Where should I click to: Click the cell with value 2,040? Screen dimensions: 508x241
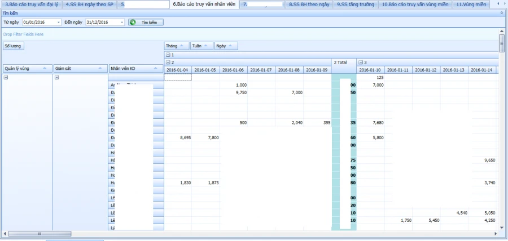(290, 123)
